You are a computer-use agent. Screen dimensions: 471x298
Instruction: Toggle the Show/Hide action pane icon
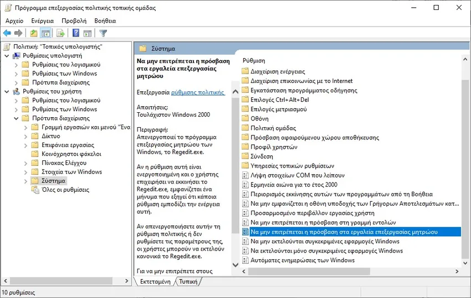pos(88,33)
